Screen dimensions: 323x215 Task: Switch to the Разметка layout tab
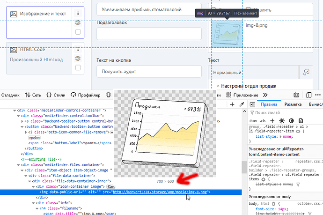[293, 104]
